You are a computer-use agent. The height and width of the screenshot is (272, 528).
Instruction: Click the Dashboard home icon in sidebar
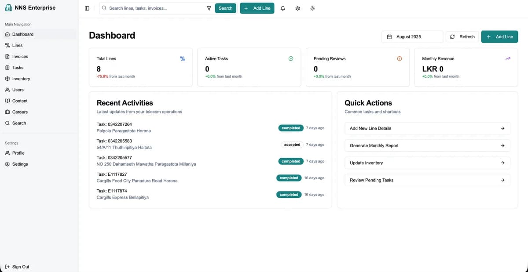[7, 34]
